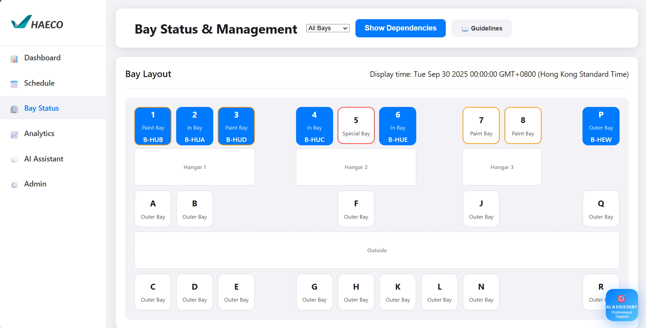Click the Show Dependencies button
This screenshot has height=328, width=646.
point(400,28)
